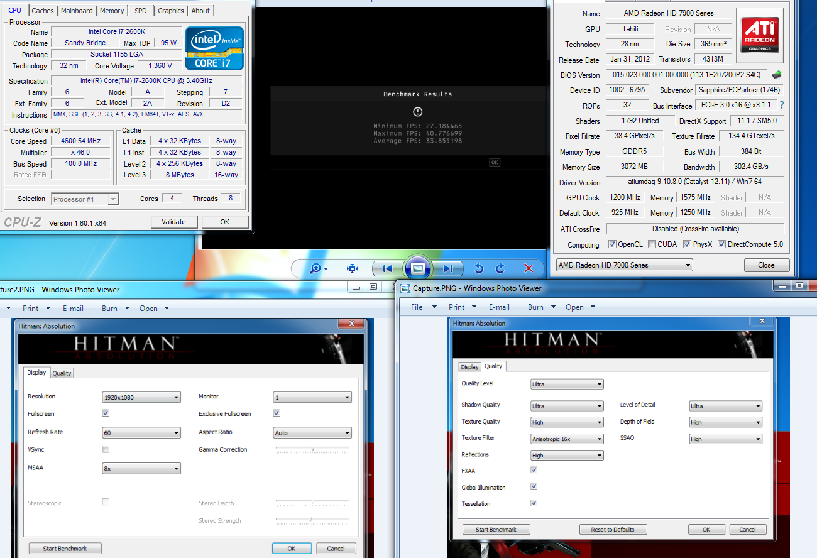
Task: Open the Monitor dropdown
Action: 312,397
